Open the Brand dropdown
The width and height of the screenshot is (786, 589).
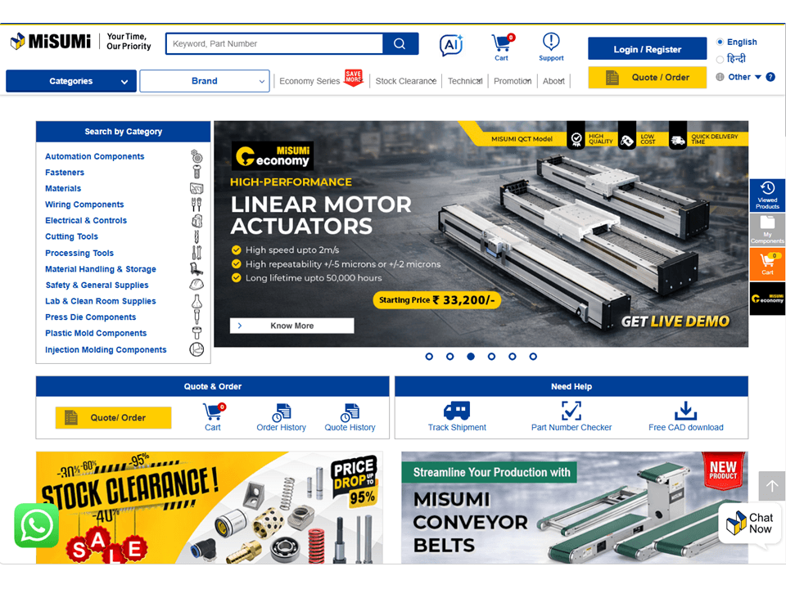tap(205, 81)
